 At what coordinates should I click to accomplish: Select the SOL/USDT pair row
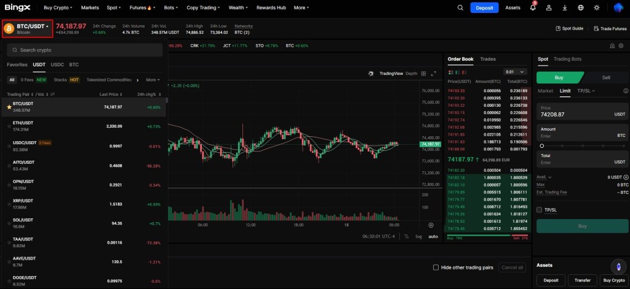(x=84, y=223)
